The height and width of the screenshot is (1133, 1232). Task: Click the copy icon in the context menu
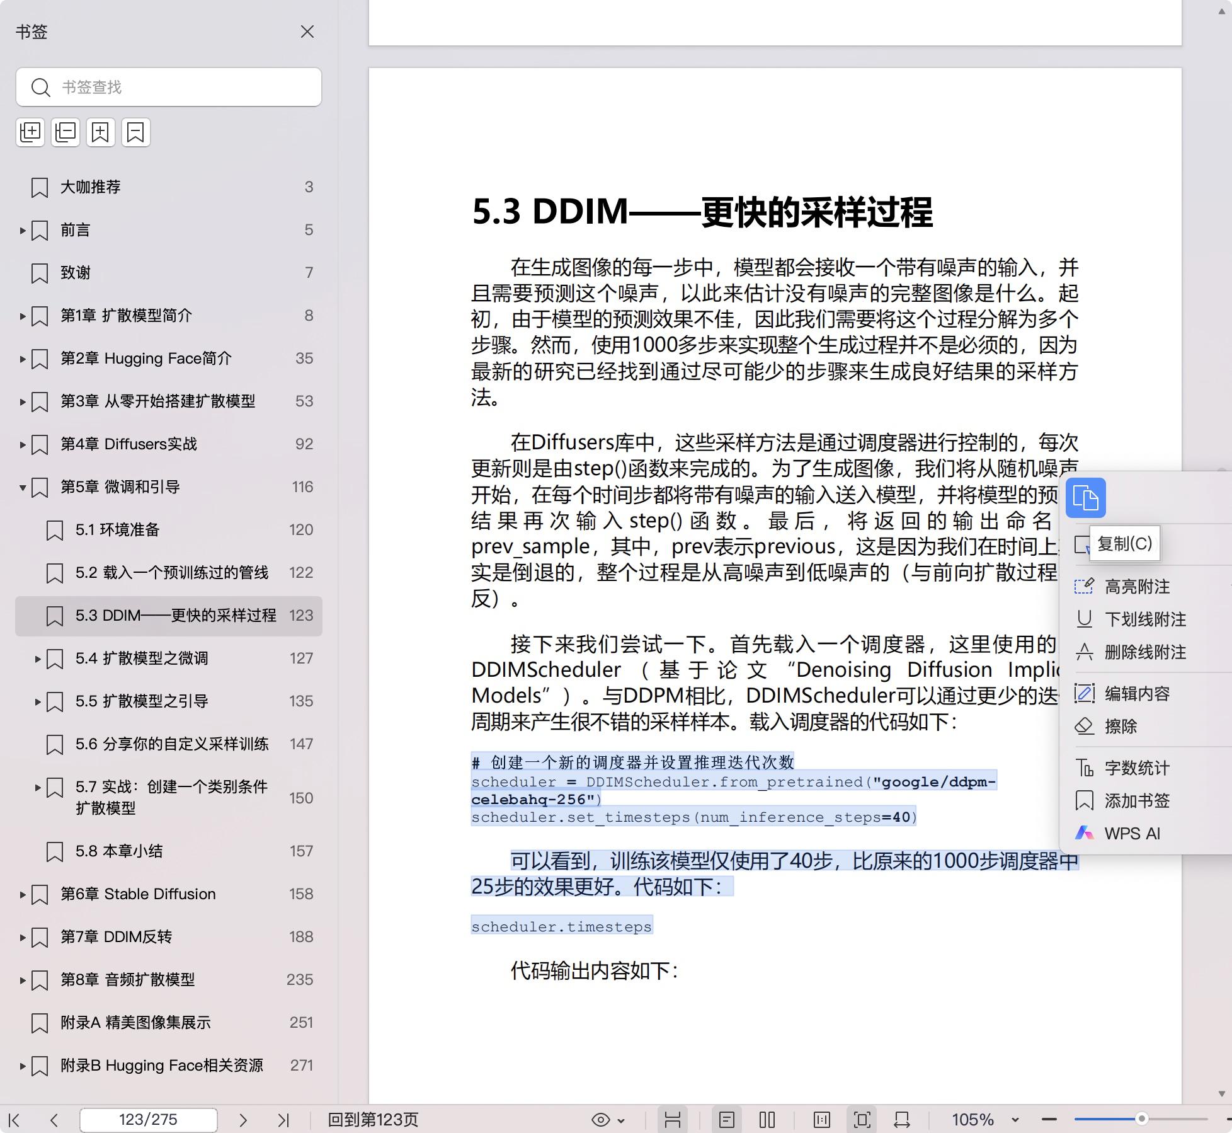(1085, 498)
